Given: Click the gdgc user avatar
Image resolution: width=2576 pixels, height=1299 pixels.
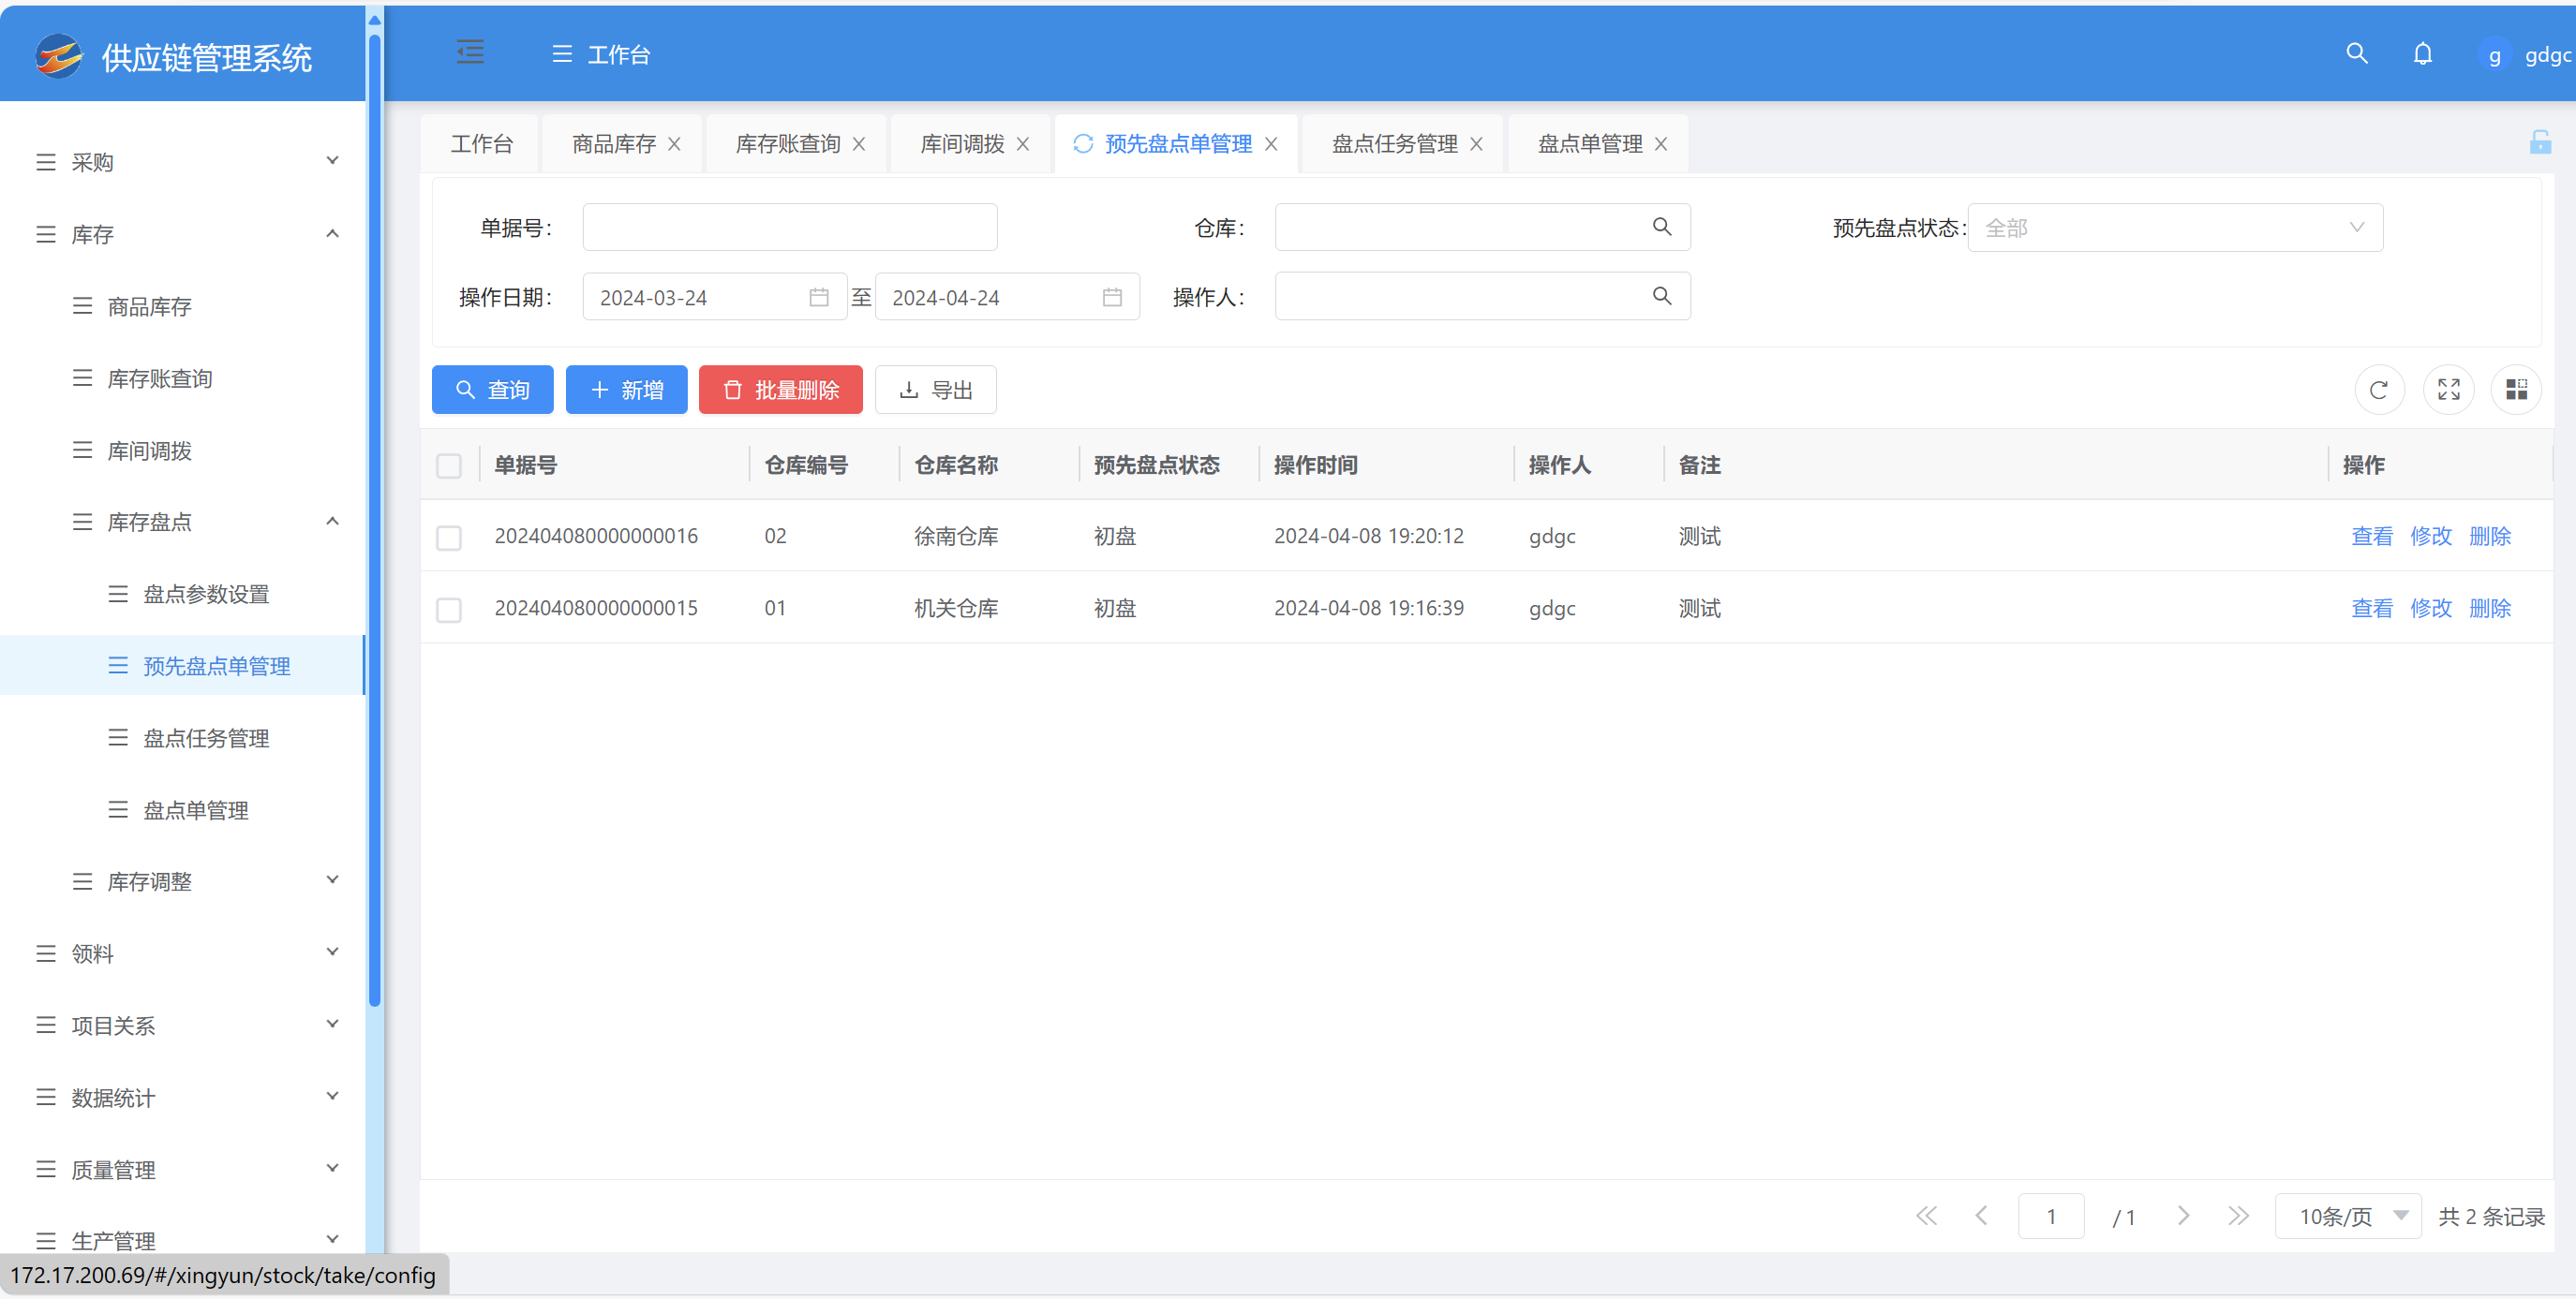Looking at the screenshot, I should click(x=2494, y=56).
